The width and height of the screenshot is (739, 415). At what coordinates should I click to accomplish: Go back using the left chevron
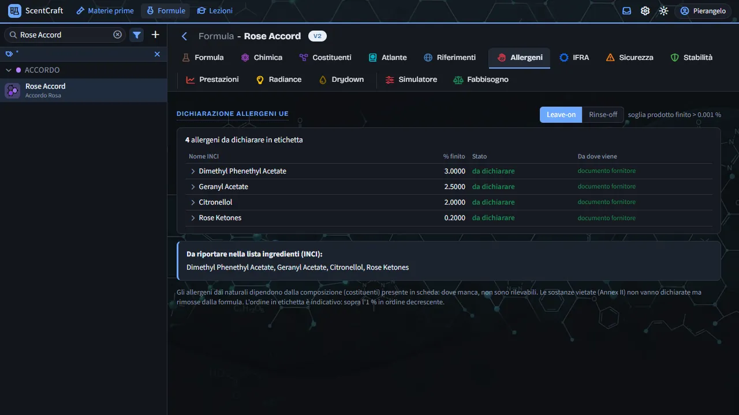pyautogui.click(x=185, y=36)
